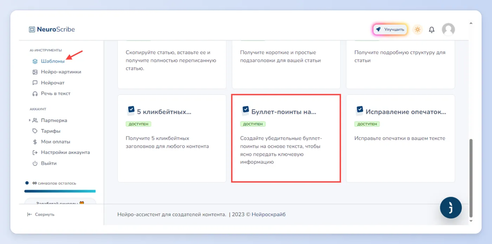Viewport: 492px width, 244px height.
Task: Collapse the sidebar with Свернуть
Action: pos(41,214)
